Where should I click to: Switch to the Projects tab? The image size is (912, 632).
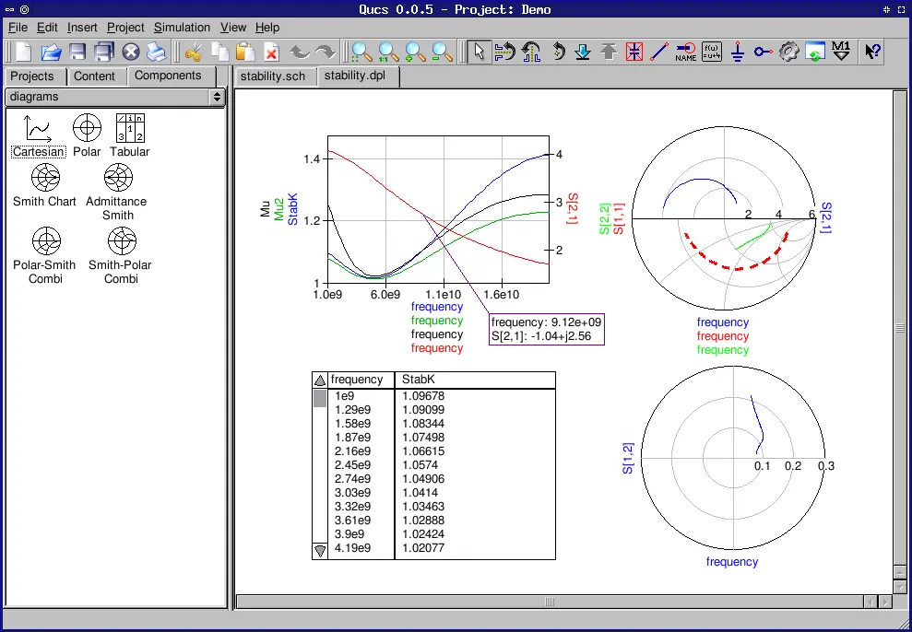click(32, 76)
